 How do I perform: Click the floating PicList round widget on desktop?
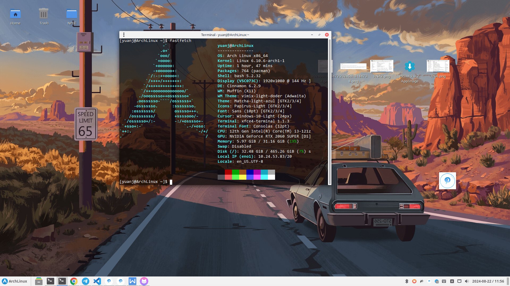point(447,181)
